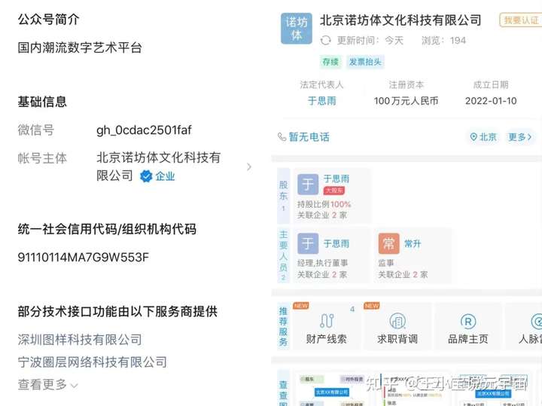The image size is (542, 406).
Task: Click the company title on the right panel
Action: (400, 20)
